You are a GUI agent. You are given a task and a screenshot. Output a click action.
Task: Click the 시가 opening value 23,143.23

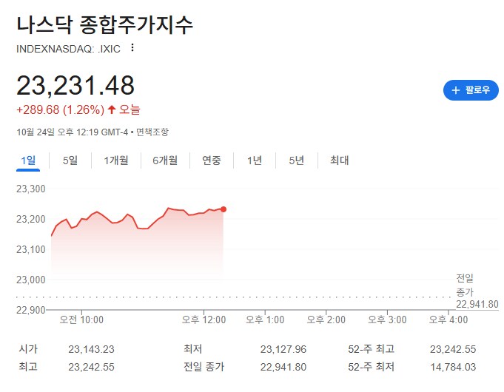pos(91,349)
